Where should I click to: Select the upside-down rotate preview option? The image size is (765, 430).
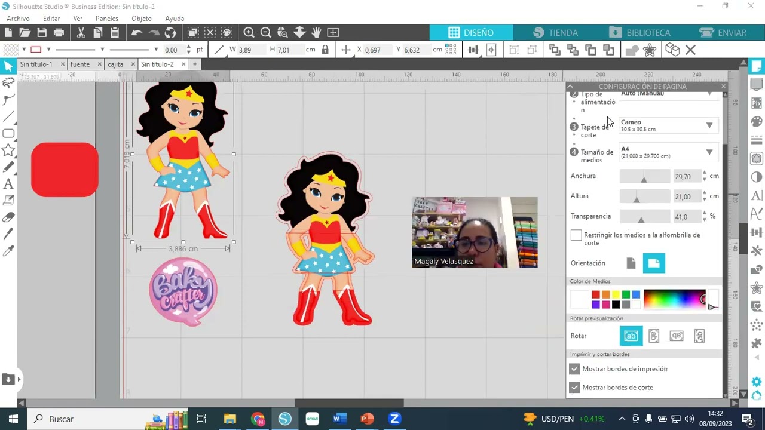pos(677,336)
